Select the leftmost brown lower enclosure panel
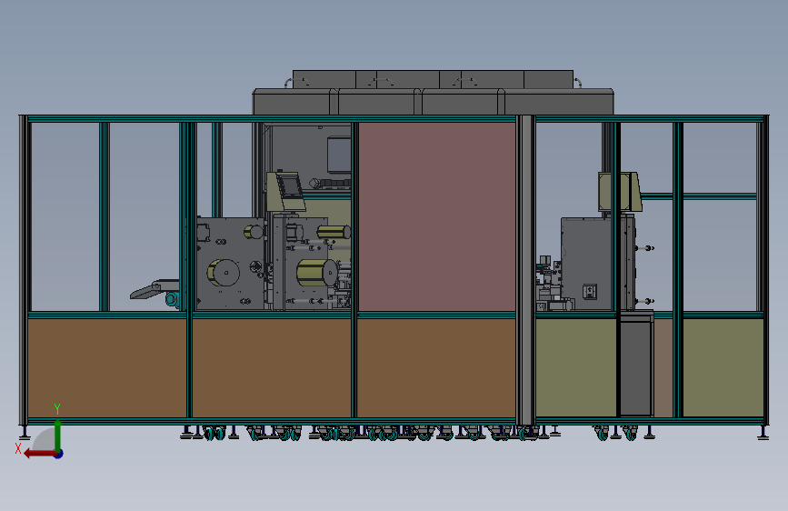 [x=106, y=368]
